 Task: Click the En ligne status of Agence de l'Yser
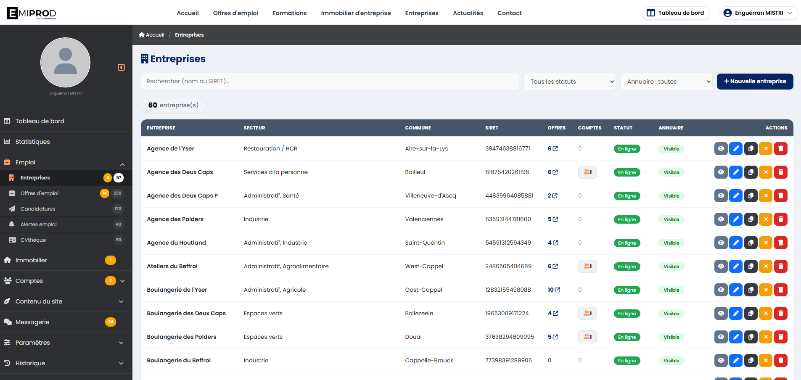pos(627,149)
